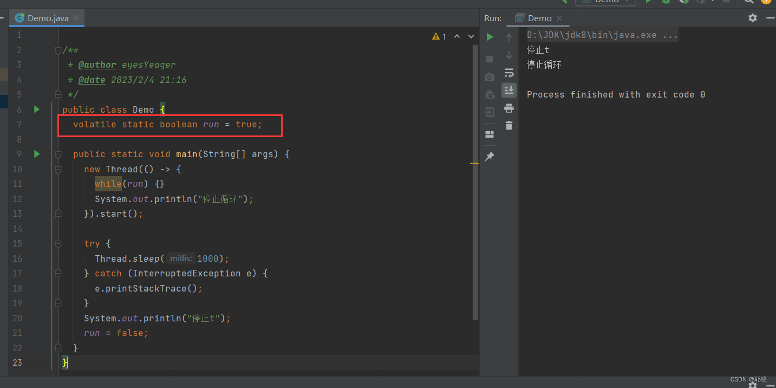Screen dimensions: 776x388
Task: Open Run panel settings gear
Action: point(752,18)
